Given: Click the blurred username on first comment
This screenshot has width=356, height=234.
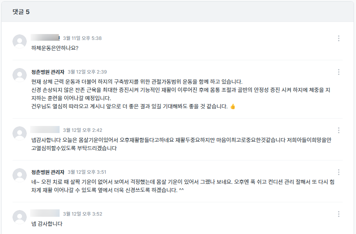Looking at the screenshot, I should (x=45, y=38).
